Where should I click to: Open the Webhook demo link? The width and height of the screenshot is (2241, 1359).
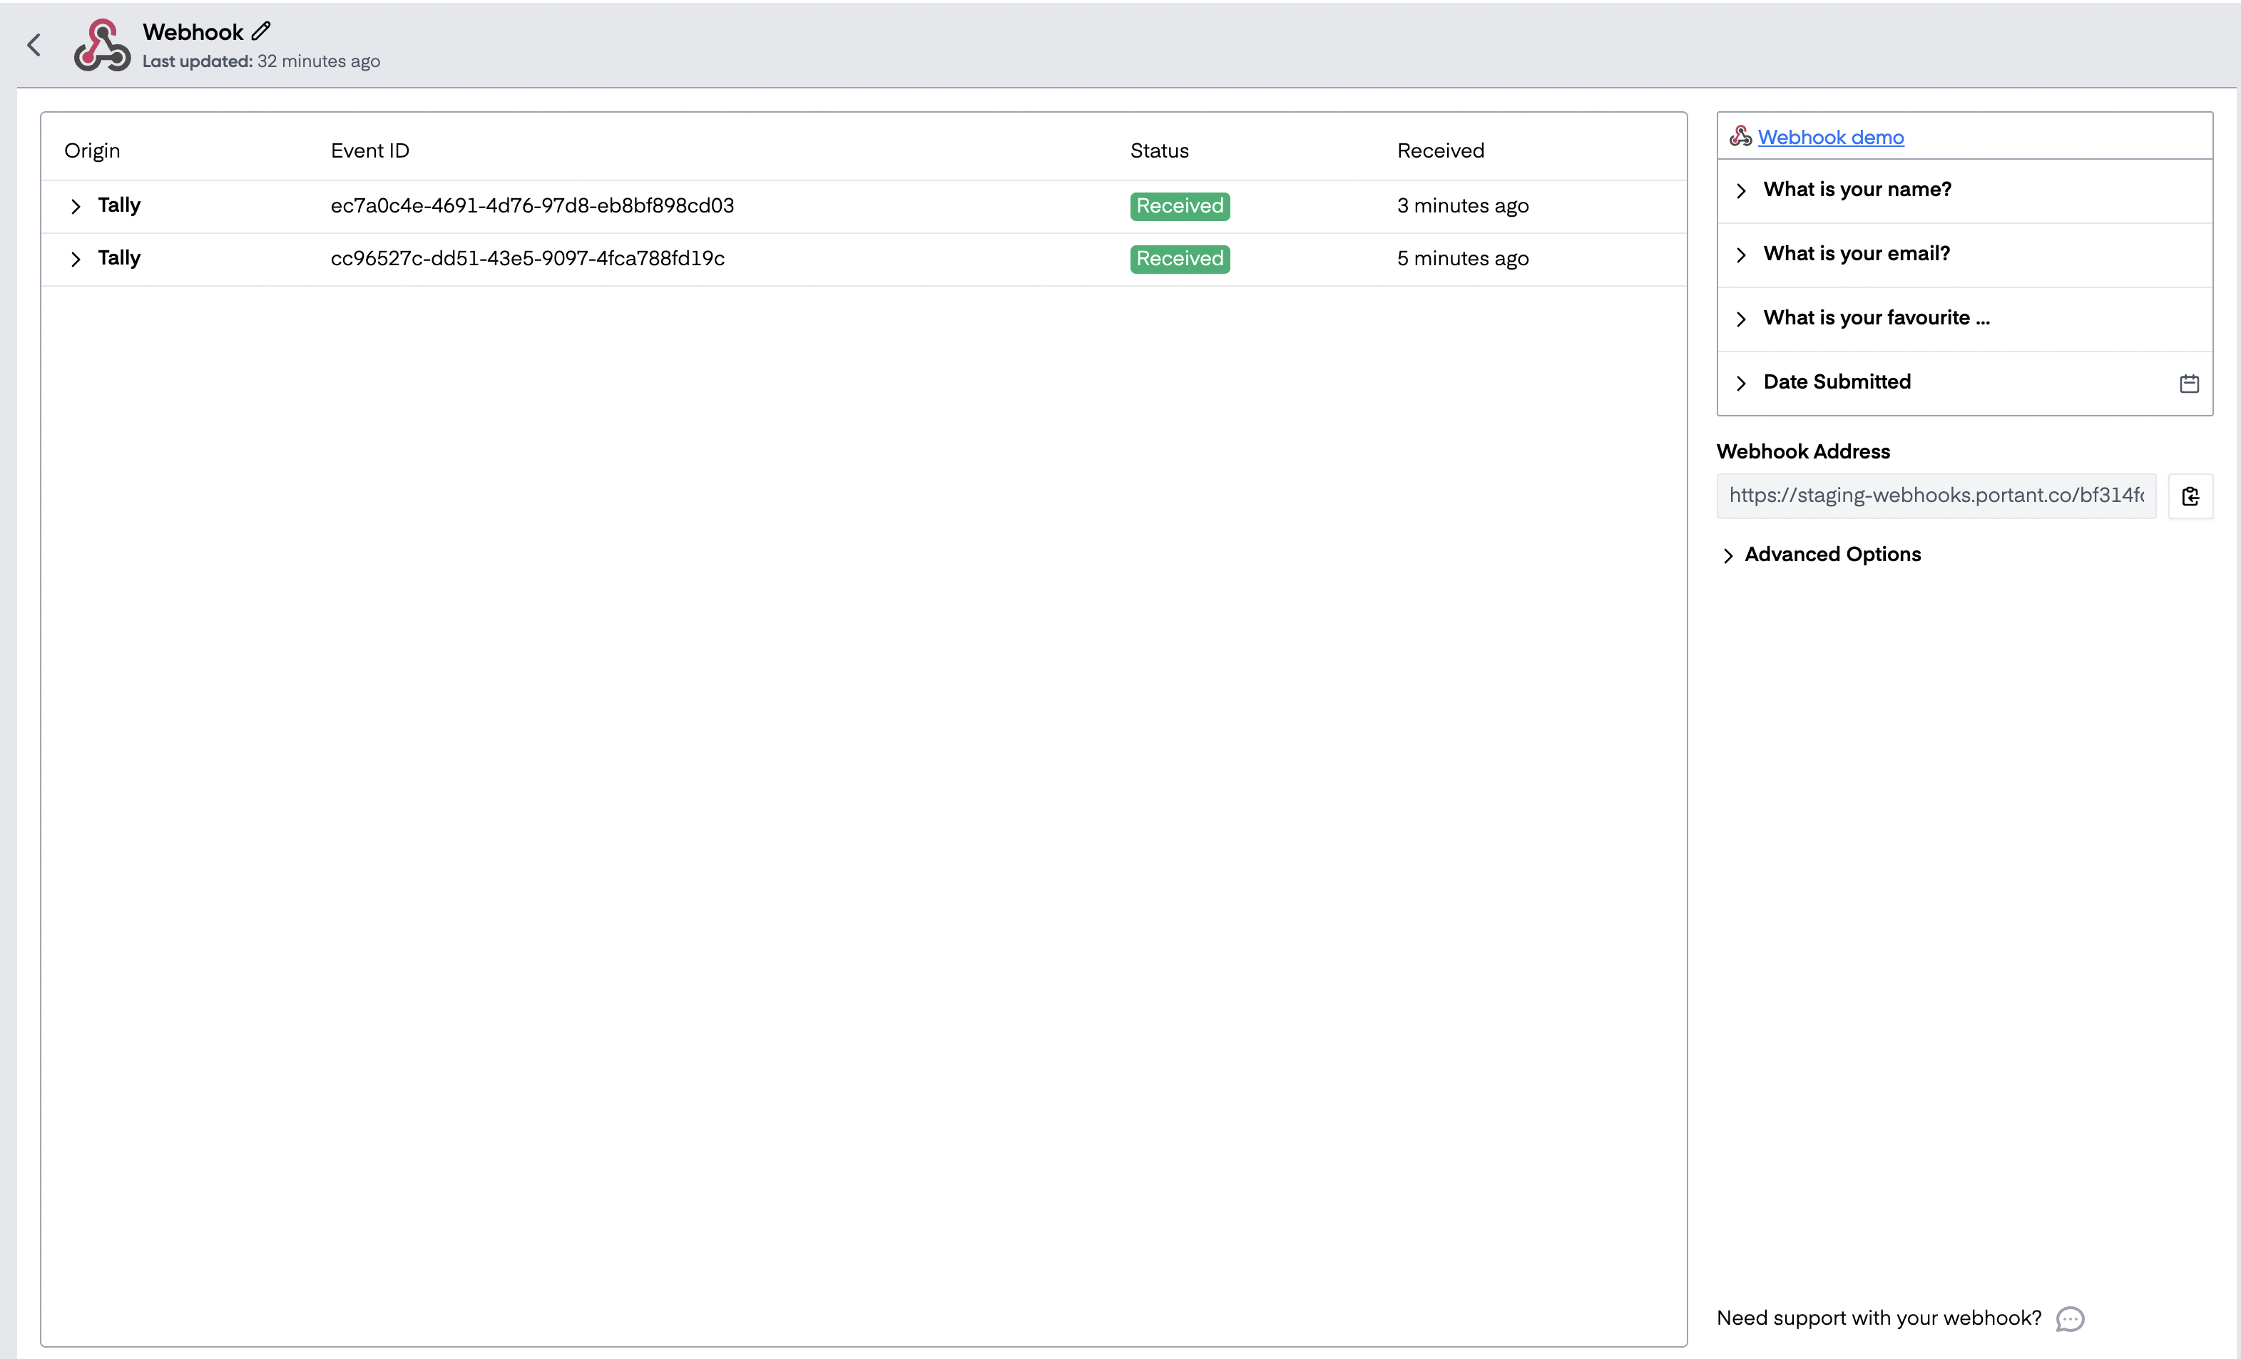tap(1830, 136)
